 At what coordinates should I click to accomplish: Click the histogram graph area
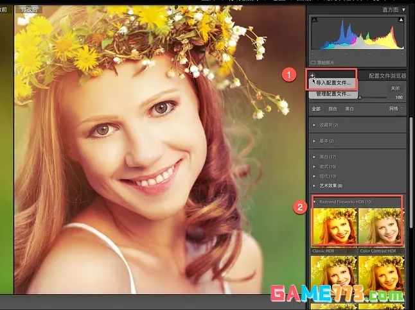(358, 34)
